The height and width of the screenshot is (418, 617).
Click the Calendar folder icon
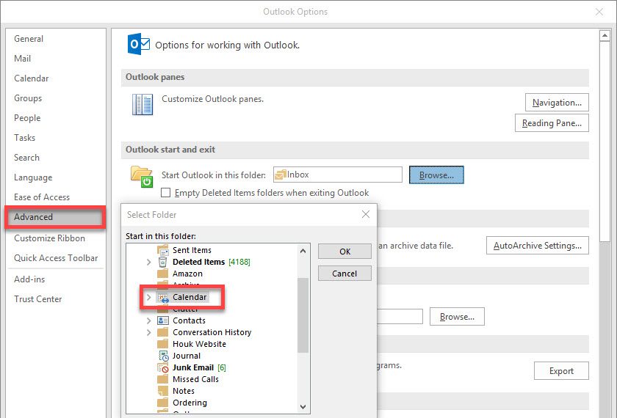click(x=163, y=298)
